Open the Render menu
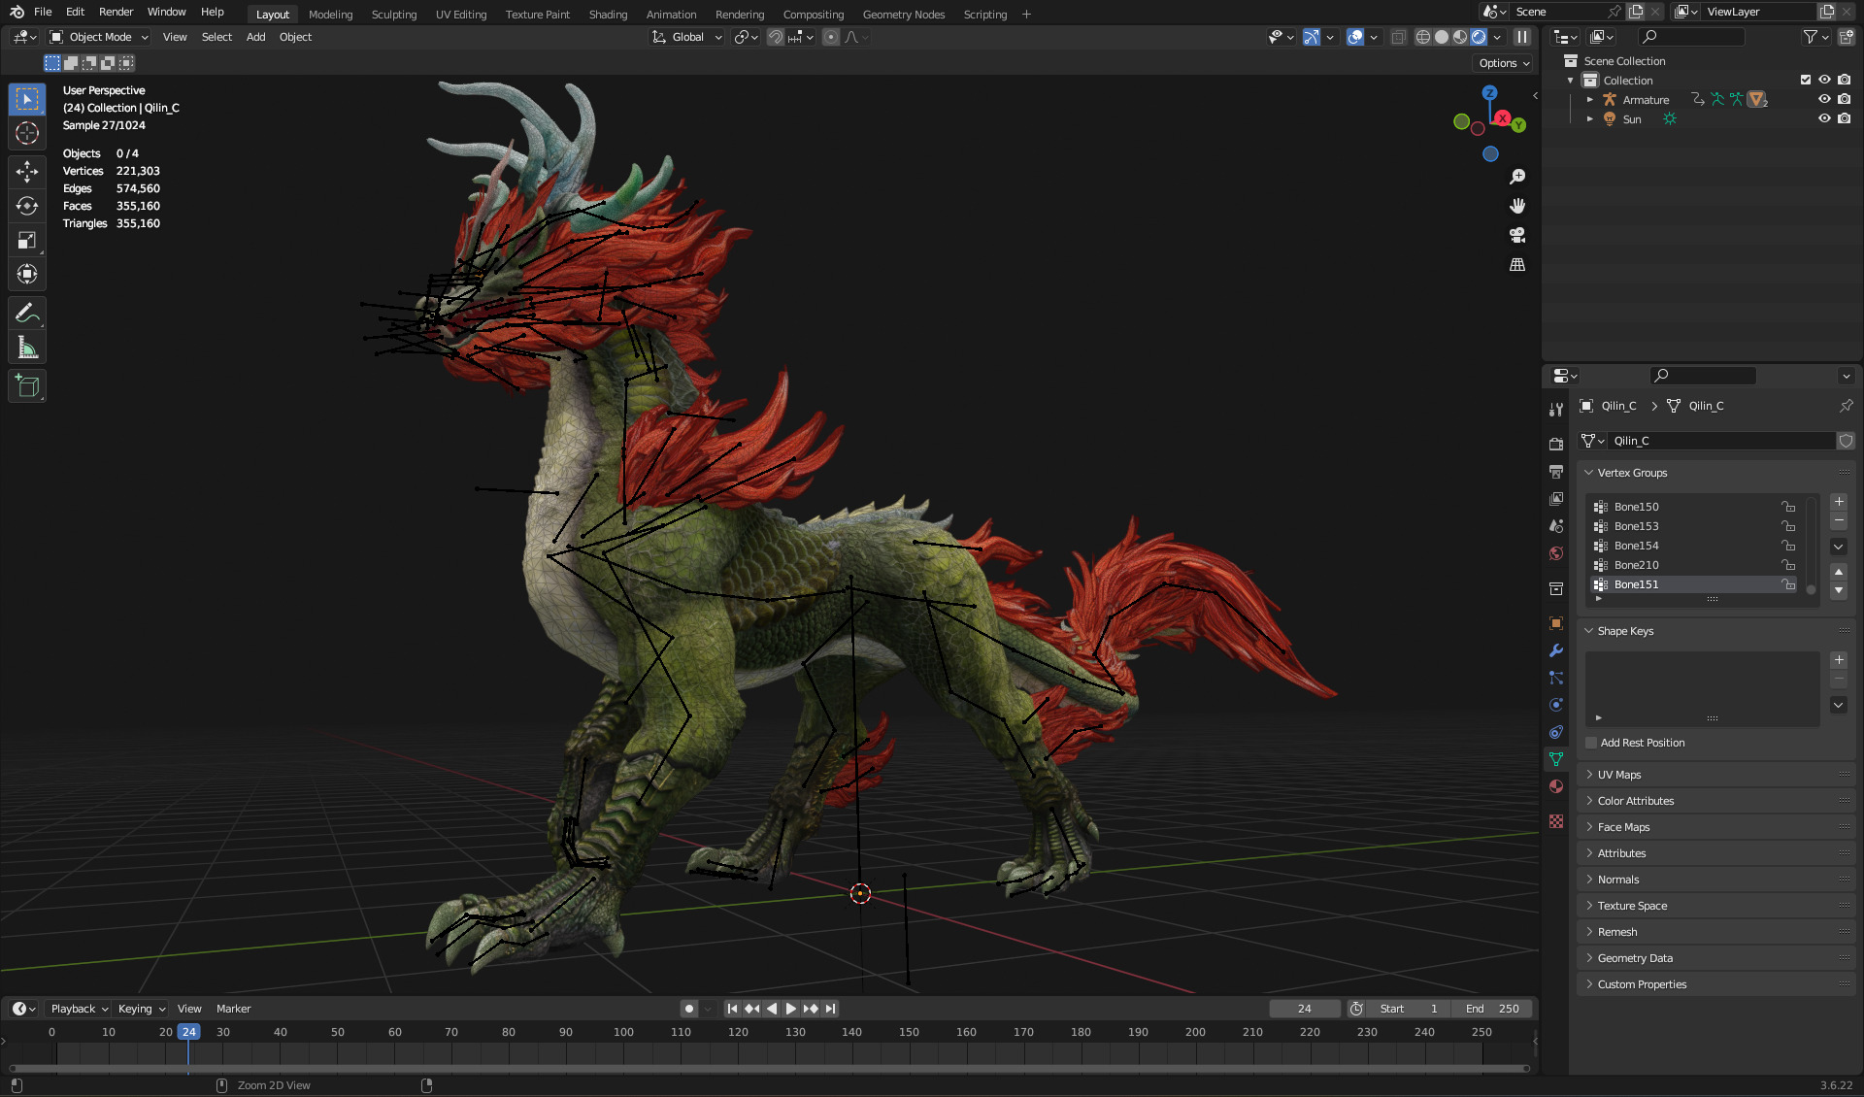The image size is (1864, 1097). click(116, 12)
